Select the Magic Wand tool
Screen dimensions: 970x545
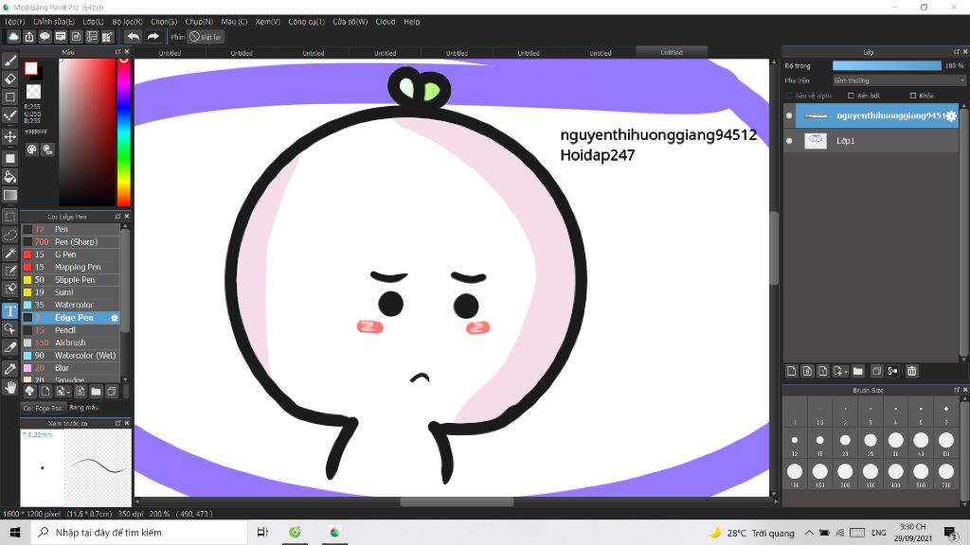click(9, 253)
